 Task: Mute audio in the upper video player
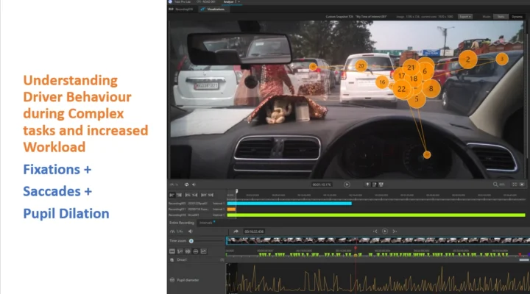coord(194,184)
